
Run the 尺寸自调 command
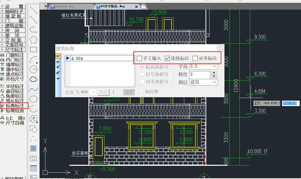click(15, 123)
